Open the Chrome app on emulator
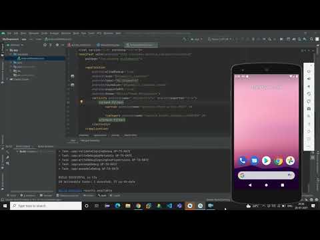This screenshot has width=320, height=240. point(278,161)
